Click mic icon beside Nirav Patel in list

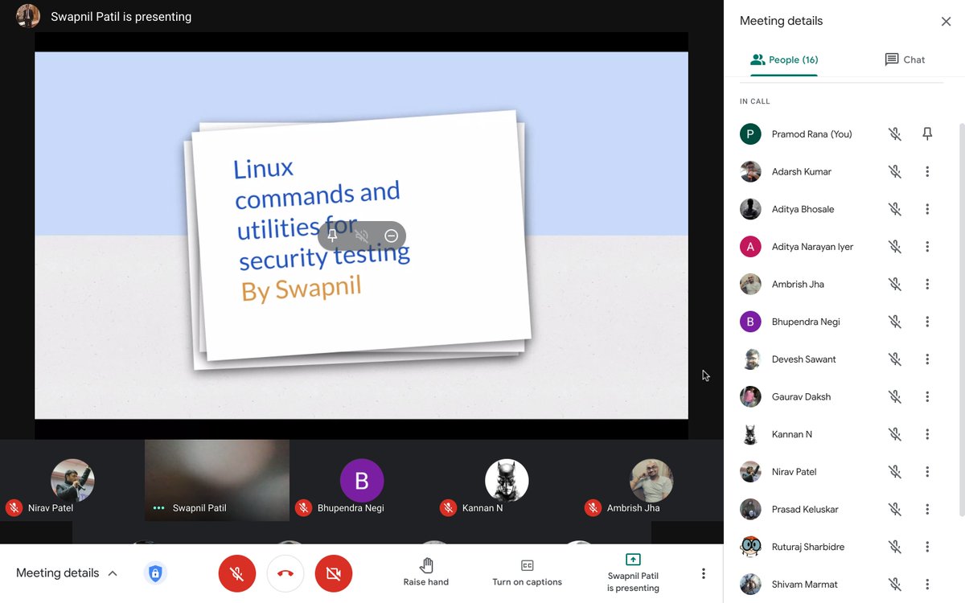pos(894,472)
